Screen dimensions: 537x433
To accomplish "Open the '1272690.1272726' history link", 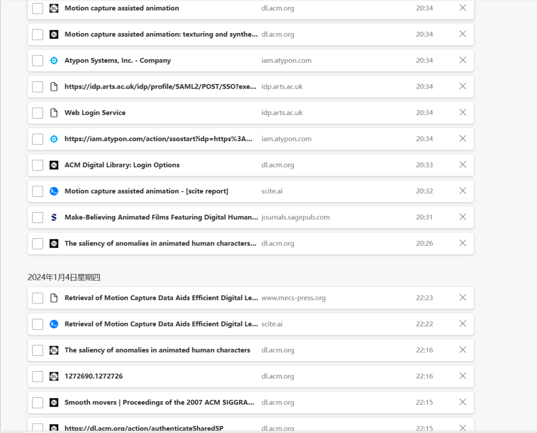I will point(93,376).
